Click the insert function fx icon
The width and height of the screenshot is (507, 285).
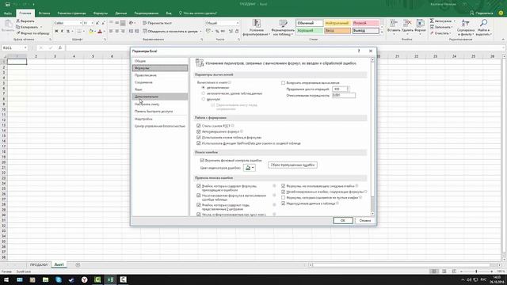(60, 47)
